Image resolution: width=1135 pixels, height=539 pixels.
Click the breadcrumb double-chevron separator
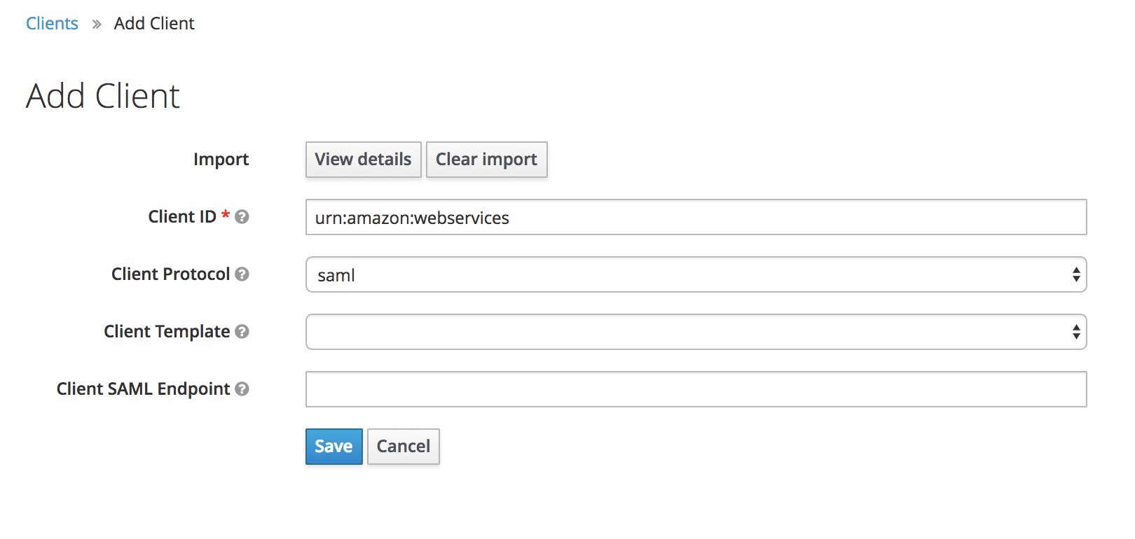click(x=97, y=24)
